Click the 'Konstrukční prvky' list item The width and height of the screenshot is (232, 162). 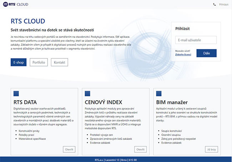pyautogui.click(x=29, y=131)
